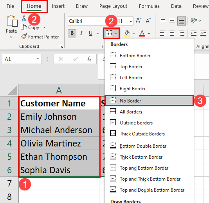Apply the red font color
The height and width of the screenshot is (203, 209).
142,33
